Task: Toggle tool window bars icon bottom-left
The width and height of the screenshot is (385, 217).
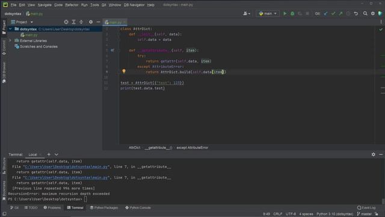Action: click(x=4, y=214)
